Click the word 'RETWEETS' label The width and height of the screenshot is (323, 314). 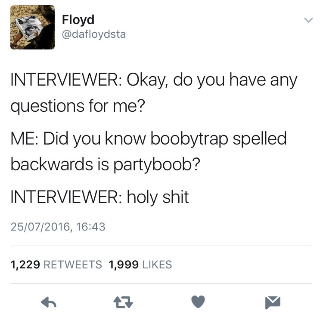[73, 265]
